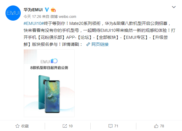Click the Mate 20 phones in poster

pyautogui.click(x=49, y=94)
